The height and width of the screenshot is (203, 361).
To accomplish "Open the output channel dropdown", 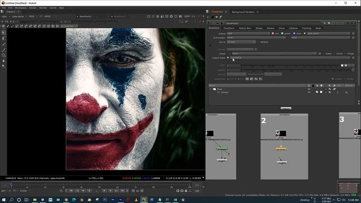I will pos(248,33).
